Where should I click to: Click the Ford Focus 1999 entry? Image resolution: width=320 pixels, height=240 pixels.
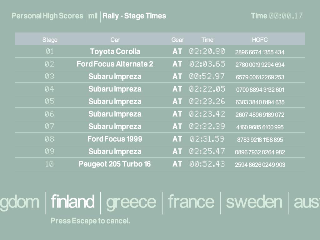click(115, 139)
